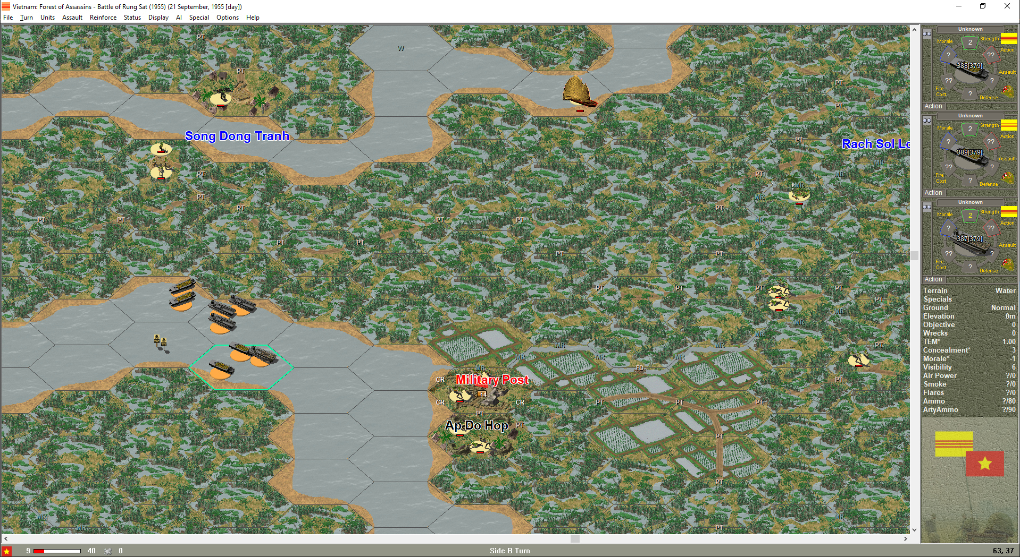Select isolated infantry unit near map's east edge
The image size is (1020, 557).
[858, 360]
